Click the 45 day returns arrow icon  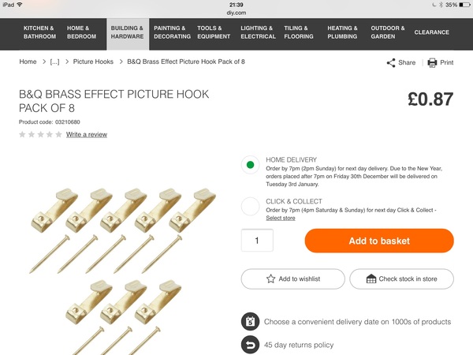point(250,345)
